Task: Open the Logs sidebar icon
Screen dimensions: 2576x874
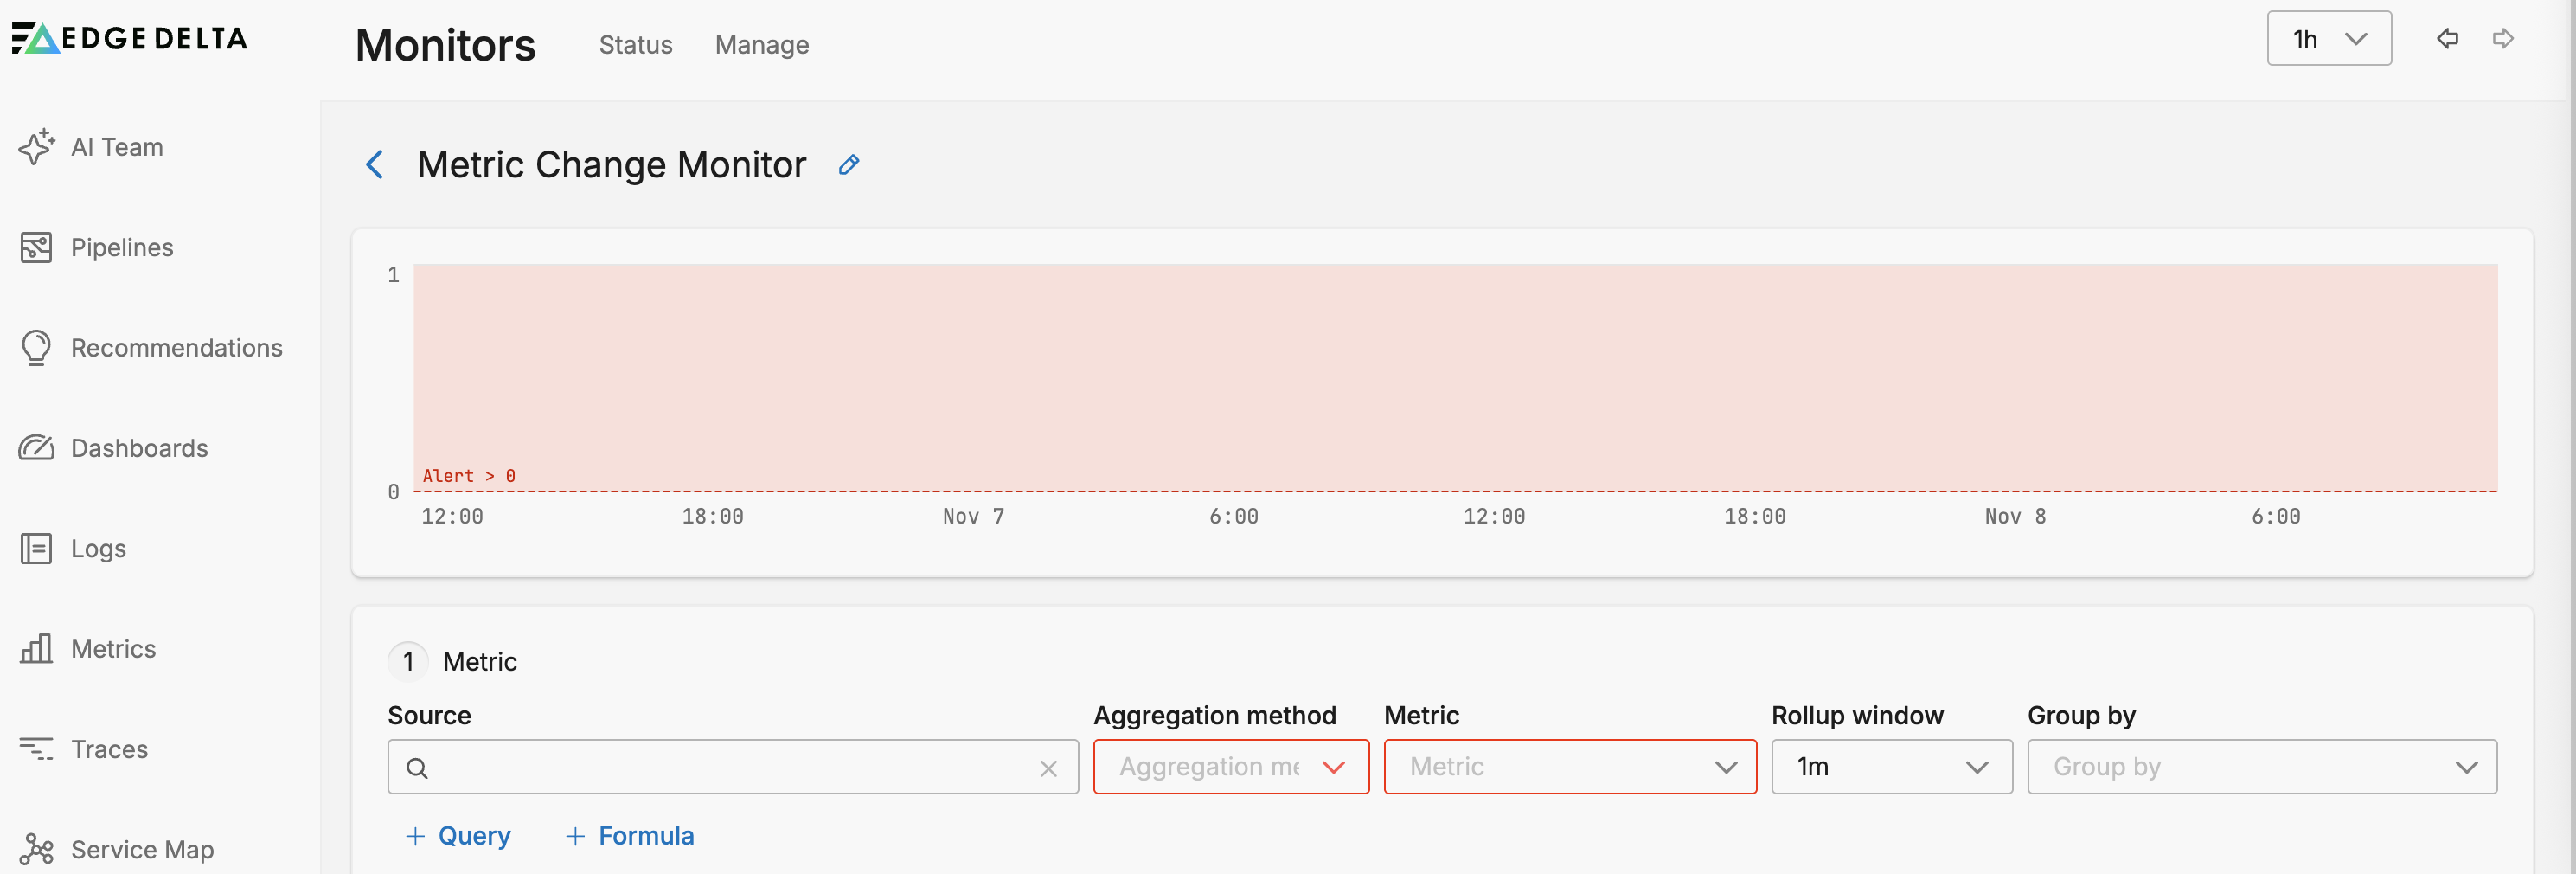Action: (x=37, y=548)
